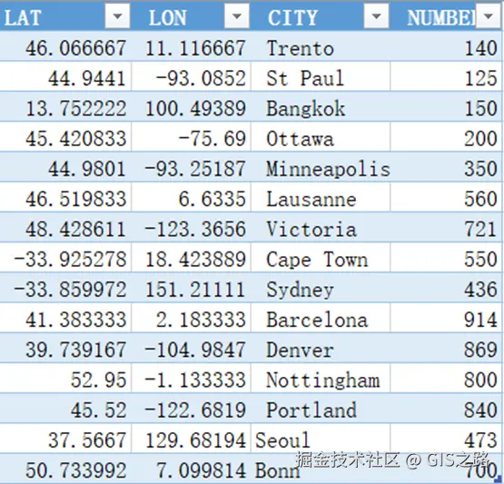Click the Portland city cell

(321, 408)
